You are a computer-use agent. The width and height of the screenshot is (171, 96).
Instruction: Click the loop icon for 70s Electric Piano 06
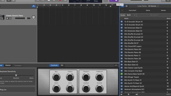click(122, 49)
